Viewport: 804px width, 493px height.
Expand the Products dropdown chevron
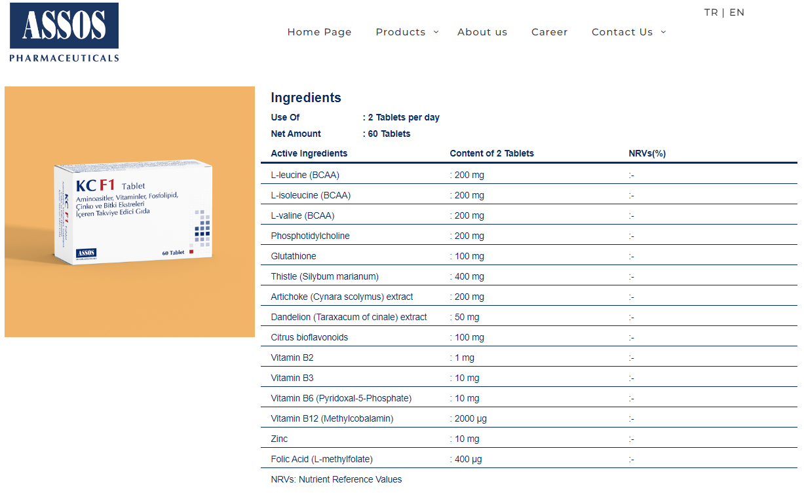(436, 32)
